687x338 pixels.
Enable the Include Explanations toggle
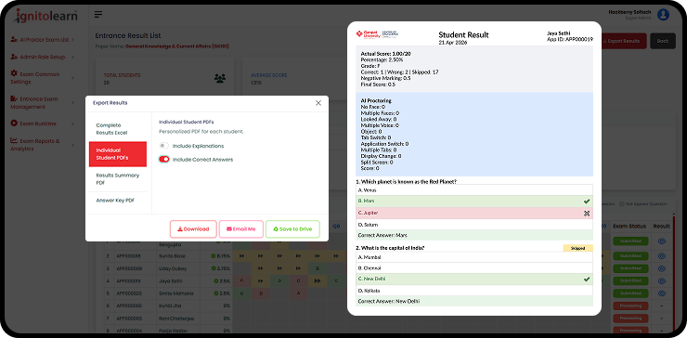pyautogui.click(x=164, y=146)
